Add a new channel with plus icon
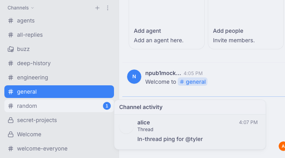The height and width of the screenshot is (158, 285). click(97, 8)
